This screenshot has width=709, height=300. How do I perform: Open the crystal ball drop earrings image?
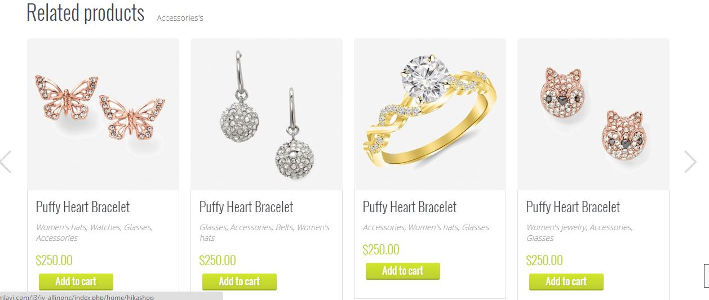(x=267, y=114)
